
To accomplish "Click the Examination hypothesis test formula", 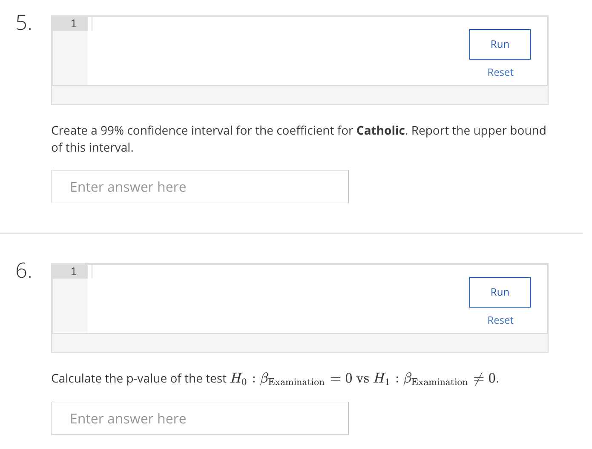I will tap(364, 379).
